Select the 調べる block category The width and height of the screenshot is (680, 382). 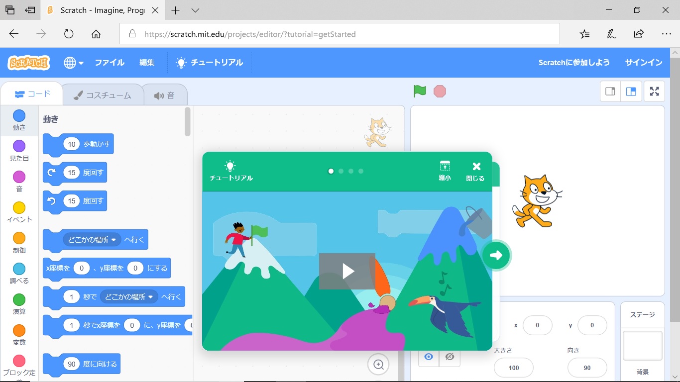19,274
